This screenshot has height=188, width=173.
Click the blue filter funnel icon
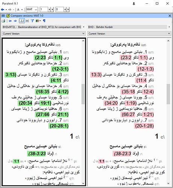[32, 21]
